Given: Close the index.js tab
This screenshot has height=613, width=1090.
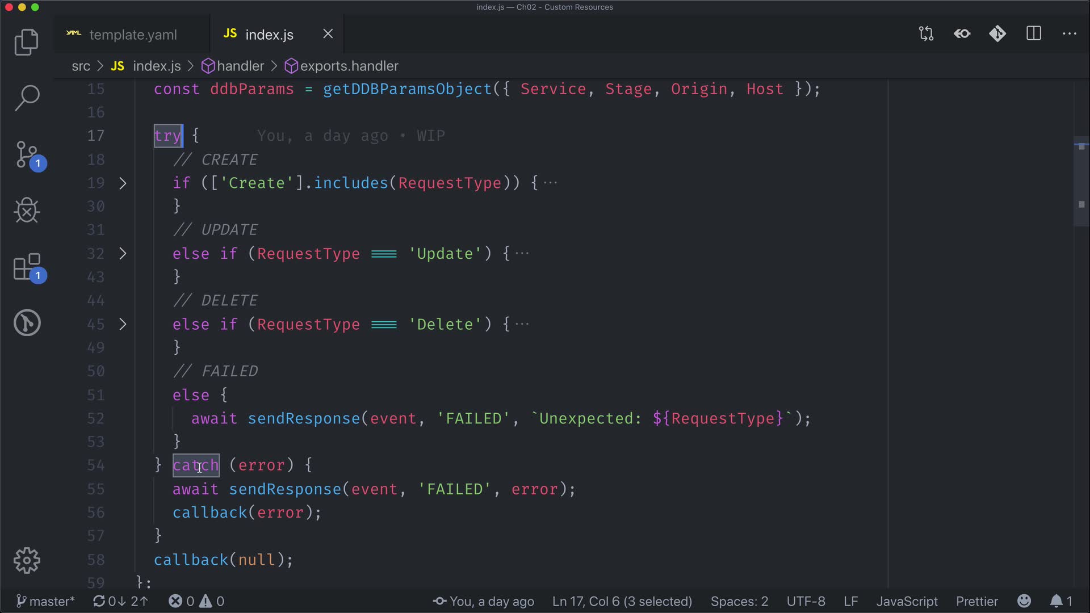Looking at the screenshot, I should (x=328, y=34).
